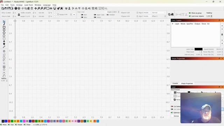This screenshot has width=224, height=126.
Task: Open the File menu
Action: [2, 5]
